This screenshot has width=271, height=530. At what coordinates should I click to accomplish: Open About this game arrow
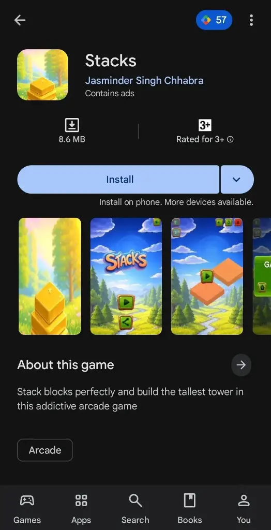click(x=241, y=365)
